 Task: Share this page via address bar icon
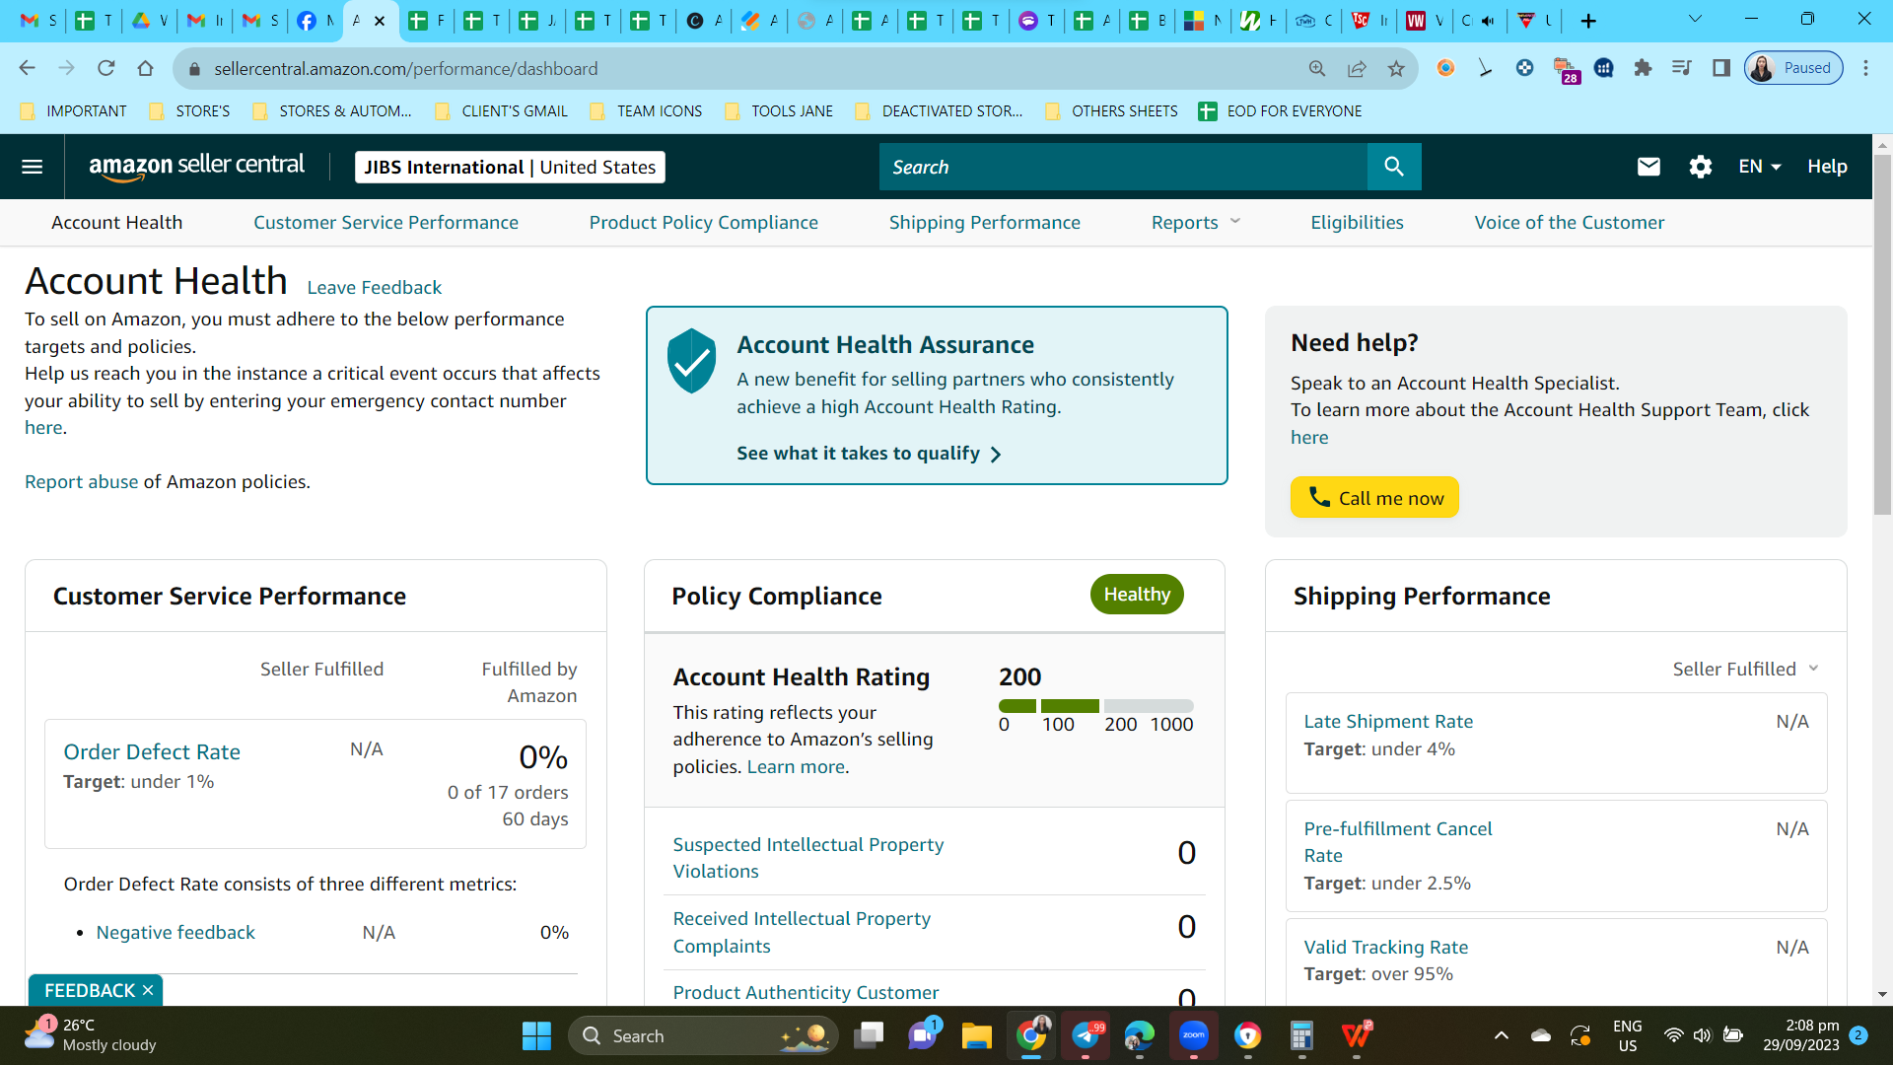tap(1357, 68)
